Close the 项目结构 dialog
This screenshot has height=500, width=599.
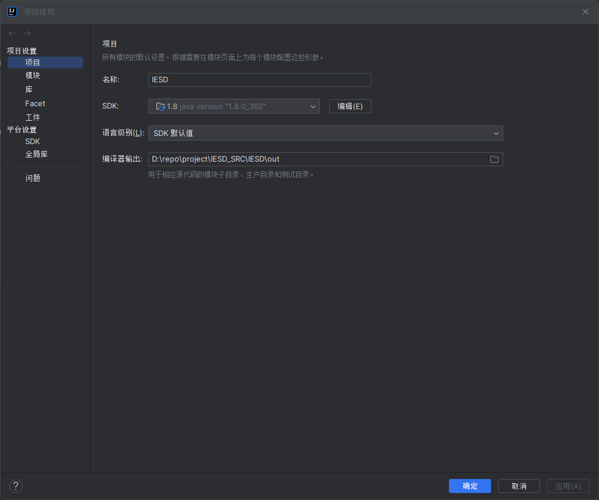(x=585, y=12)
